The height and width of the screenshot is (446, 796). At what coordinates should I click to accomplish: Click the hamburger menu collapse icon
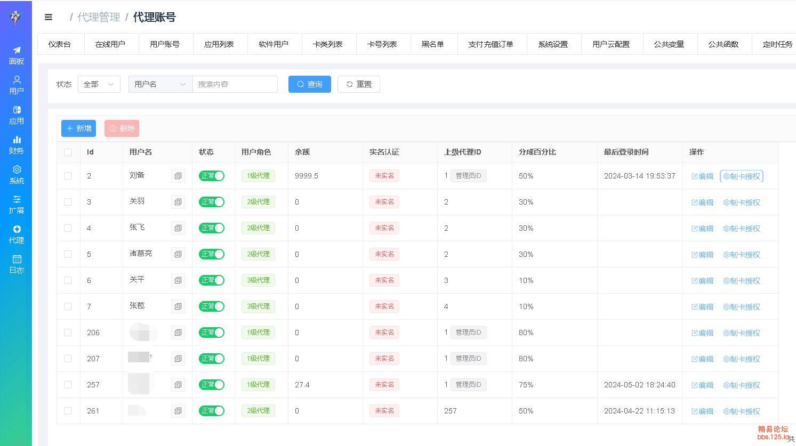click(x=49, y=17)
